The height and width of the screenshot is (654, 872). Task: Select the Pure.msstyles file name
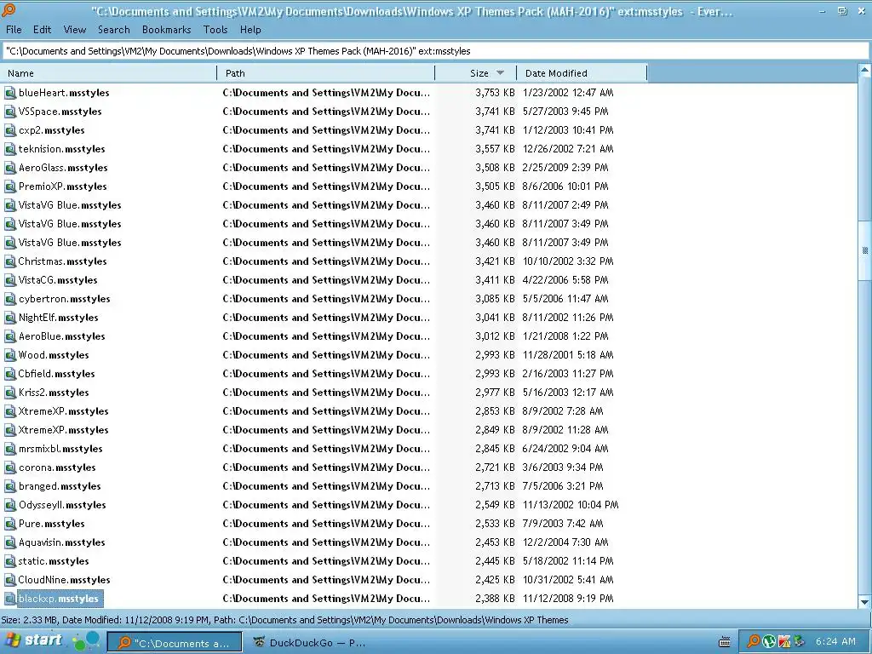coord(52,524)
